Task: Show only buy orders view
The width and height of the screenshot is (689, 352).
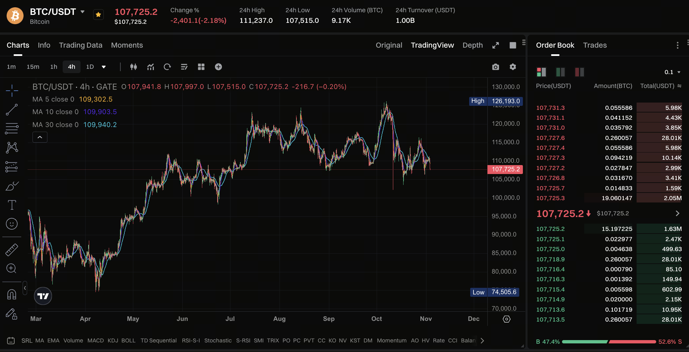Action: pos(560,72)
